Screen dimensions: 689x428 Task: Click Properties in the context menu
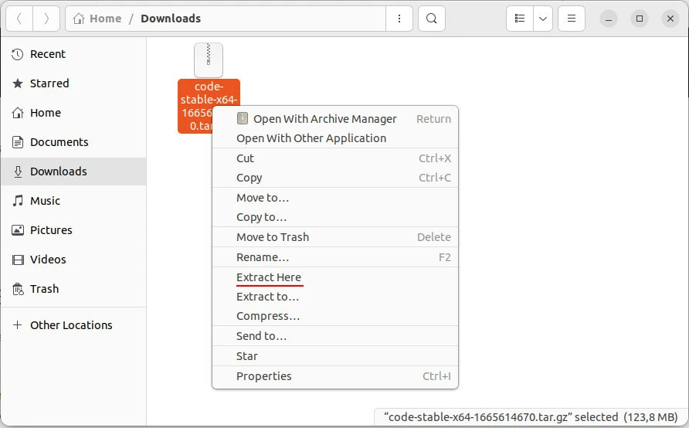click(x=264, y=376)
